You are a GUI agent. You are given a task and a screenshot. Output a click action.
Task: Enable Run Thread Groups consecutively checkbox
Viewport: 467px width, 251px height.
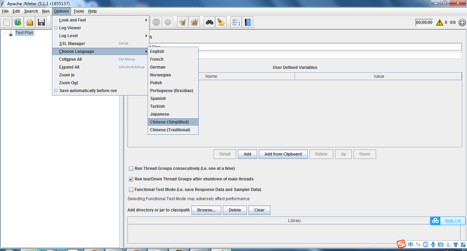click(x=131, y=168)
